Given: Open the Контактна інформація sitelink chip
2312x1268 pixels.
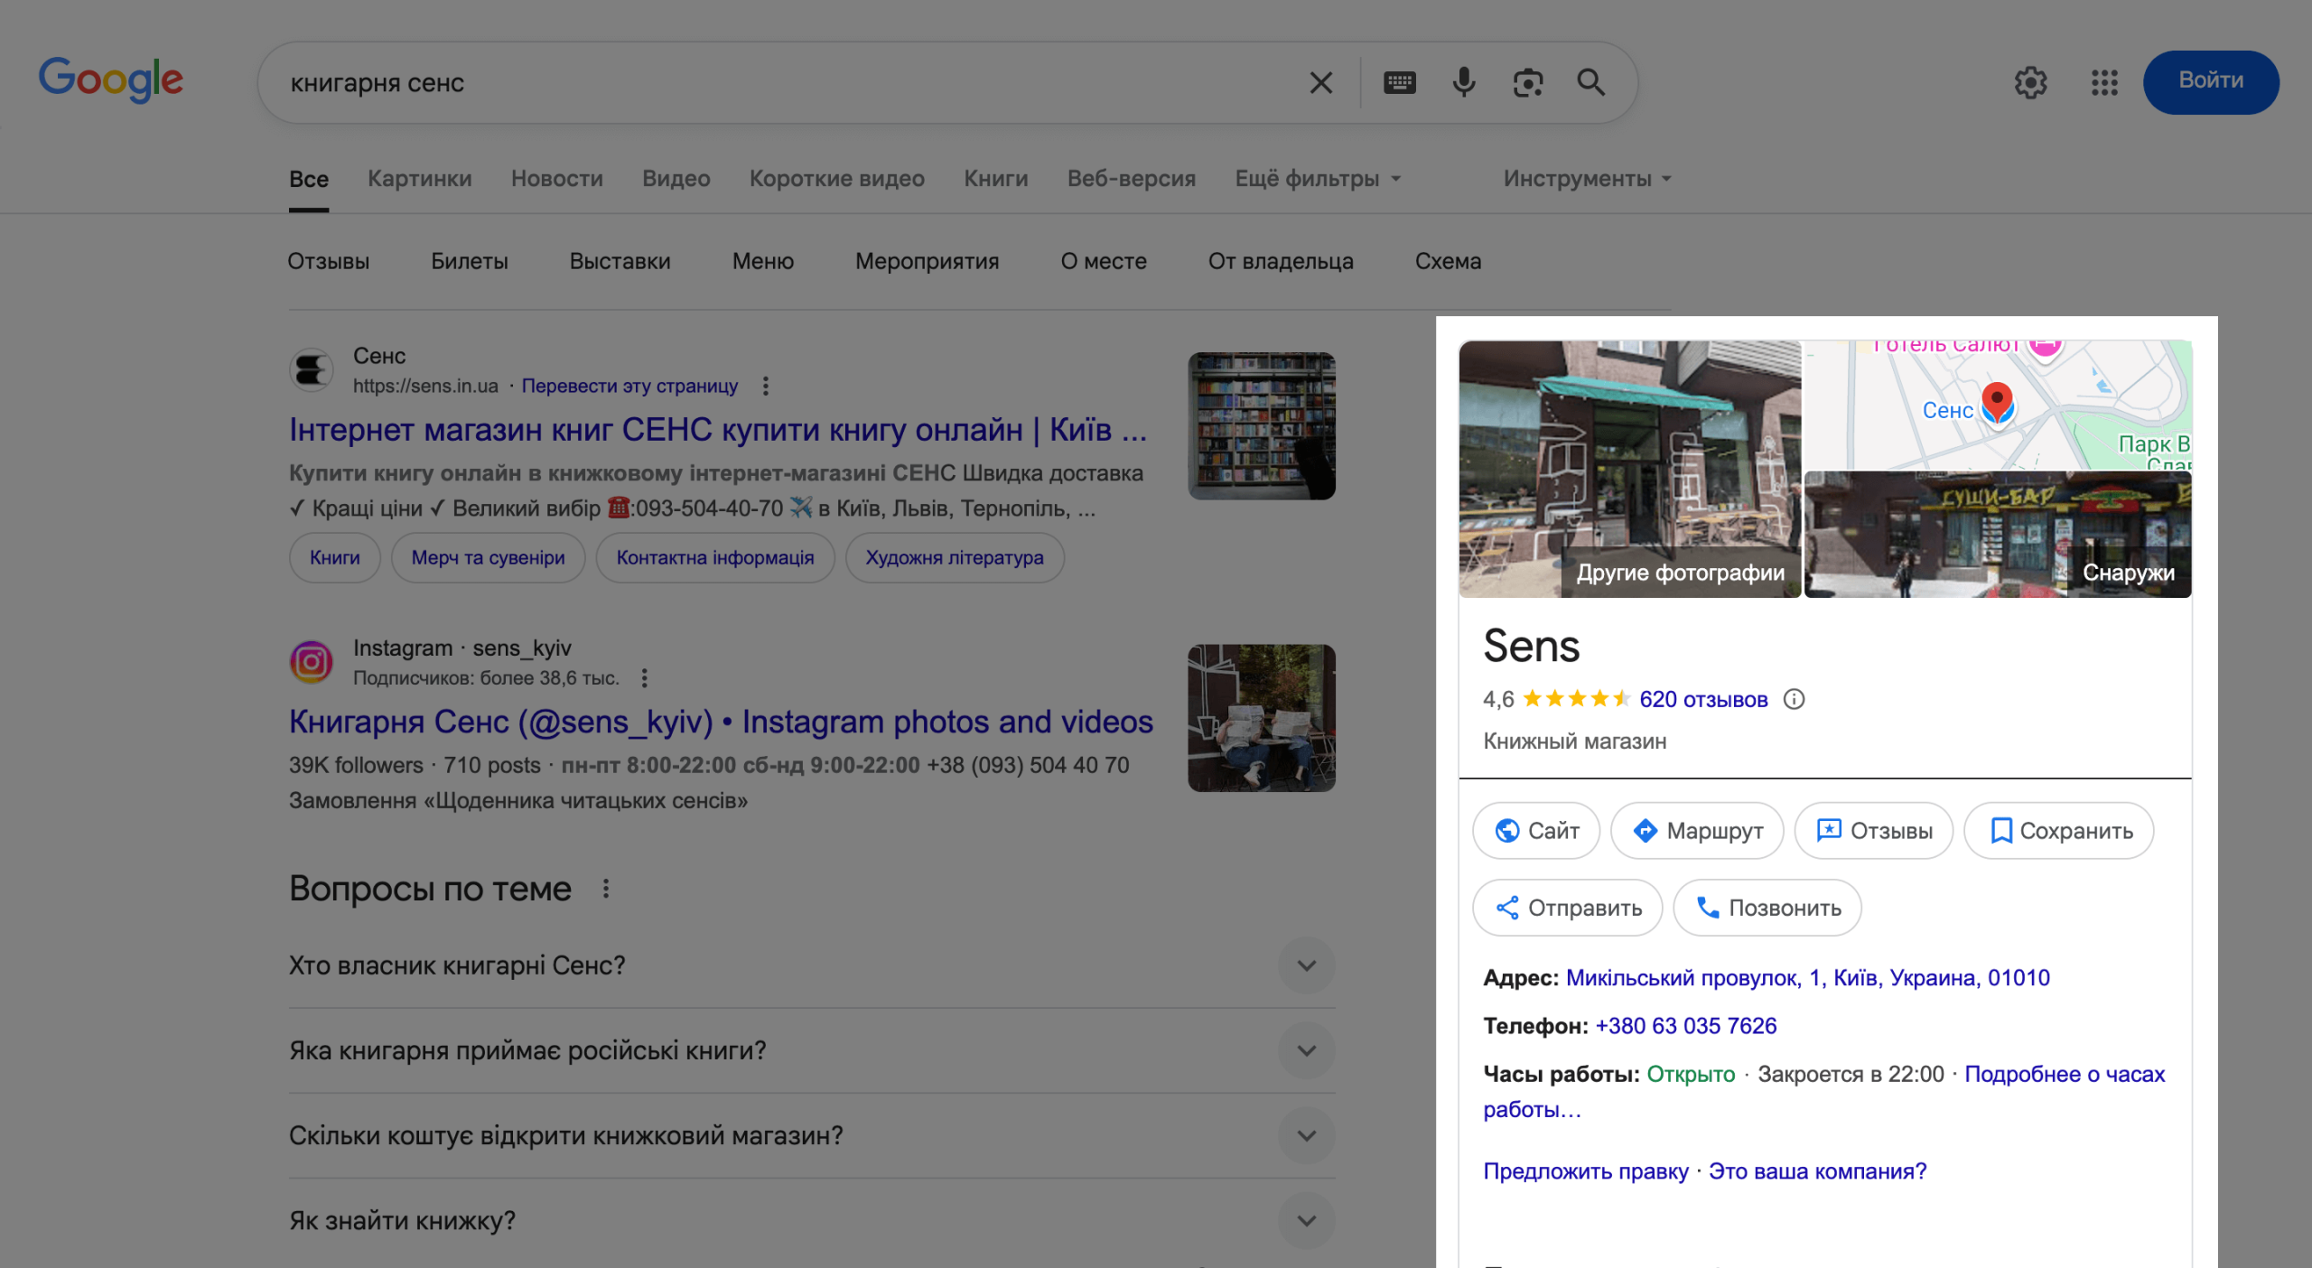Looking at the screenshot, I should pyautogui.click(x=715, y=558).
